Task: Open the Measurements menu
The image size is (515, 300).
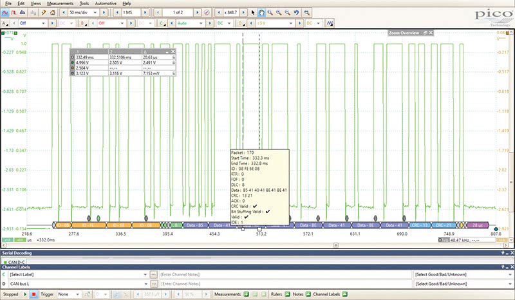Action: click(x=60, y=3)
